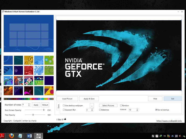Image resolution: width=186 pixels, height=139 pixels.
Task: Click the grid tray icon in system tray
Action: tap(153, 136)
